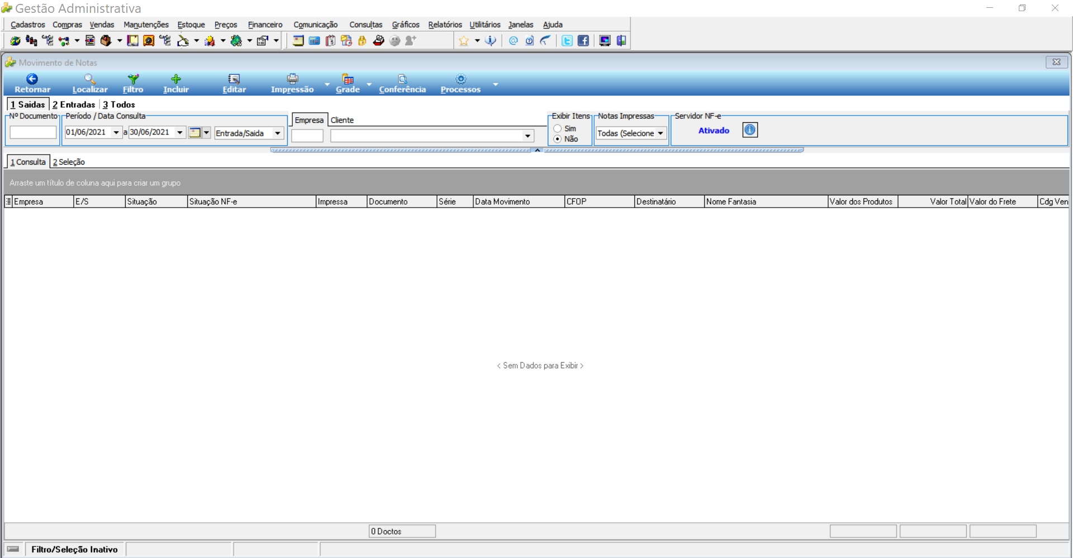
Task: Add a note with Incluir plus icon
Action: click(x=176, y=79)
